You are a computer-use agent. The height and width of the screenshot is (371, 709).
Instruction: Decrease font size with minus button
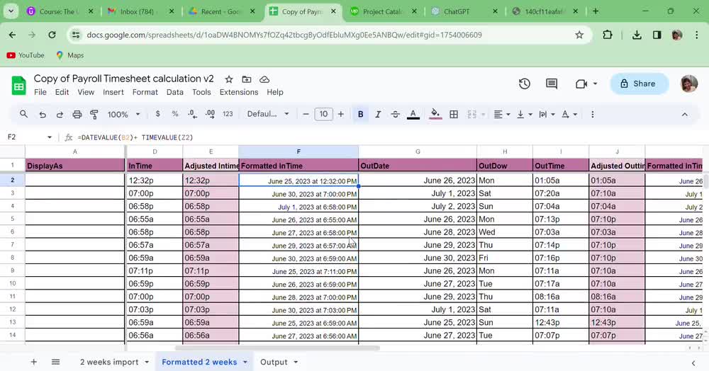306,114
